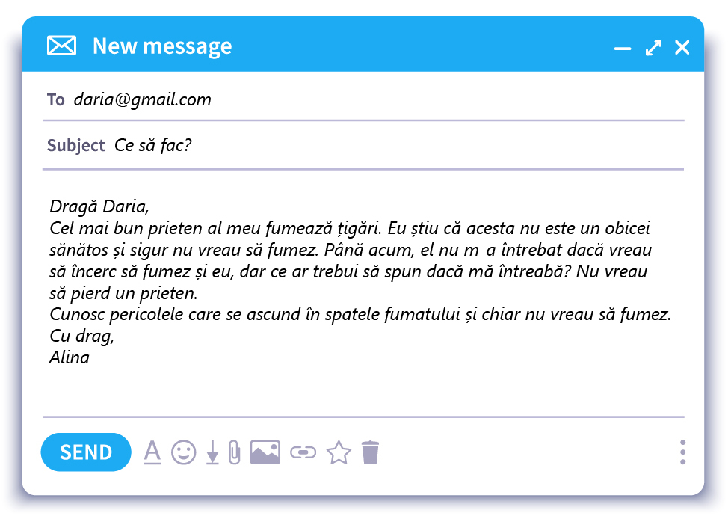This screenshot has height=516, width=728.
Task: Close the New message window
Action: tap(682, 47)
